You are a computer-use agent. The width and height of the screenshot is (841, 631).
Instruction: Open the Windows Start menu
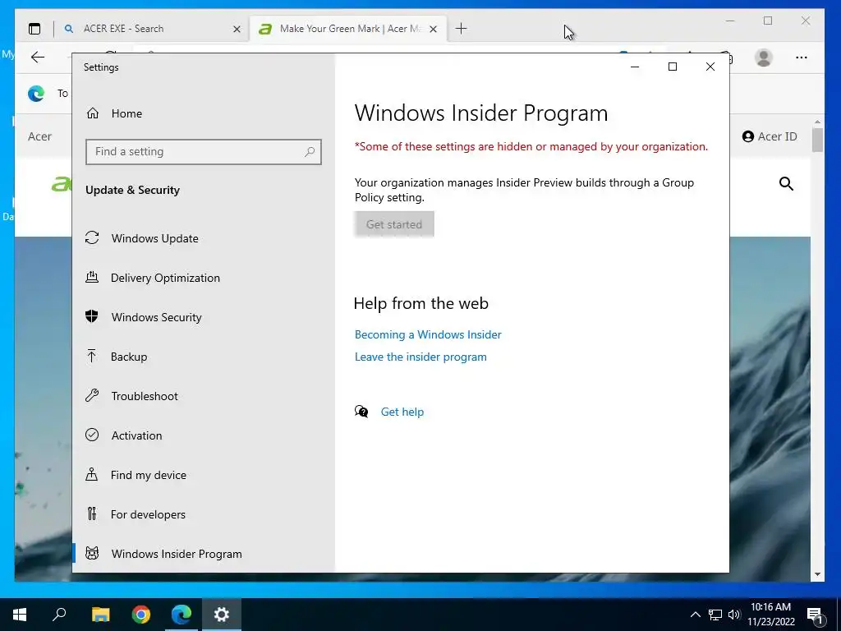[x=20, y=615]
